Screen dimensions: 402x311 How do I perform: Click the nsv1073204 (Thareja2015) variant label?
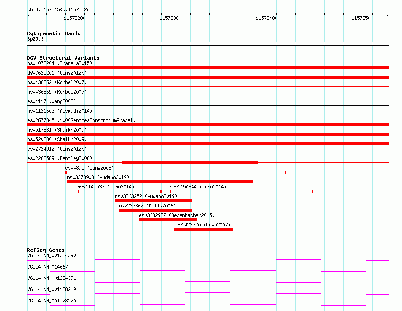[x=60, y=63]
